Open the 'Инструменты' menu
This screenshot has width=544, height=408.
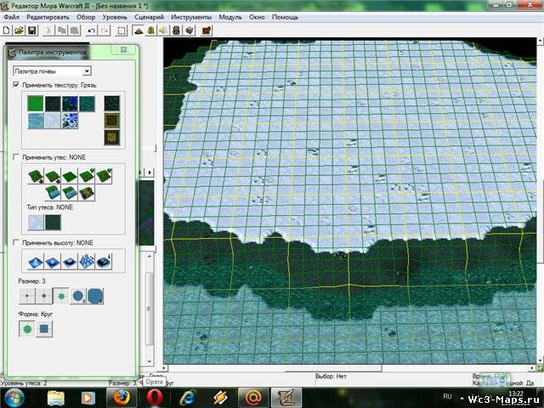tap(191, 17)
